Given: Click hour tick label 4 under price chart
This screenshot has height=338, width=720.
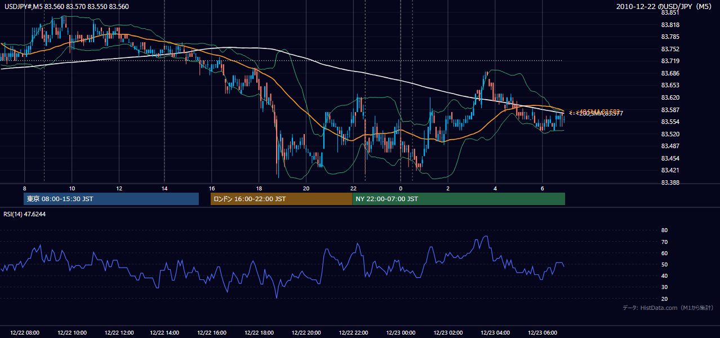Looking at the screenshot, I should [495, 188].
